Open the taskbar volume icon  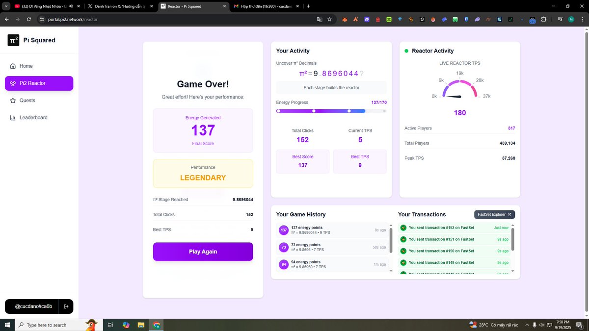tap(542, 325)
